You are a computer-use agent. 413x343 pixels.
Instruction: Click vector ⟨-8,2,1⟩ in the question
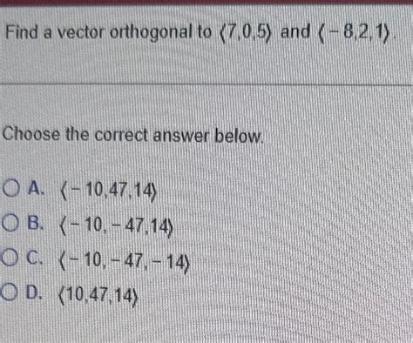click(x=355, y=33)
